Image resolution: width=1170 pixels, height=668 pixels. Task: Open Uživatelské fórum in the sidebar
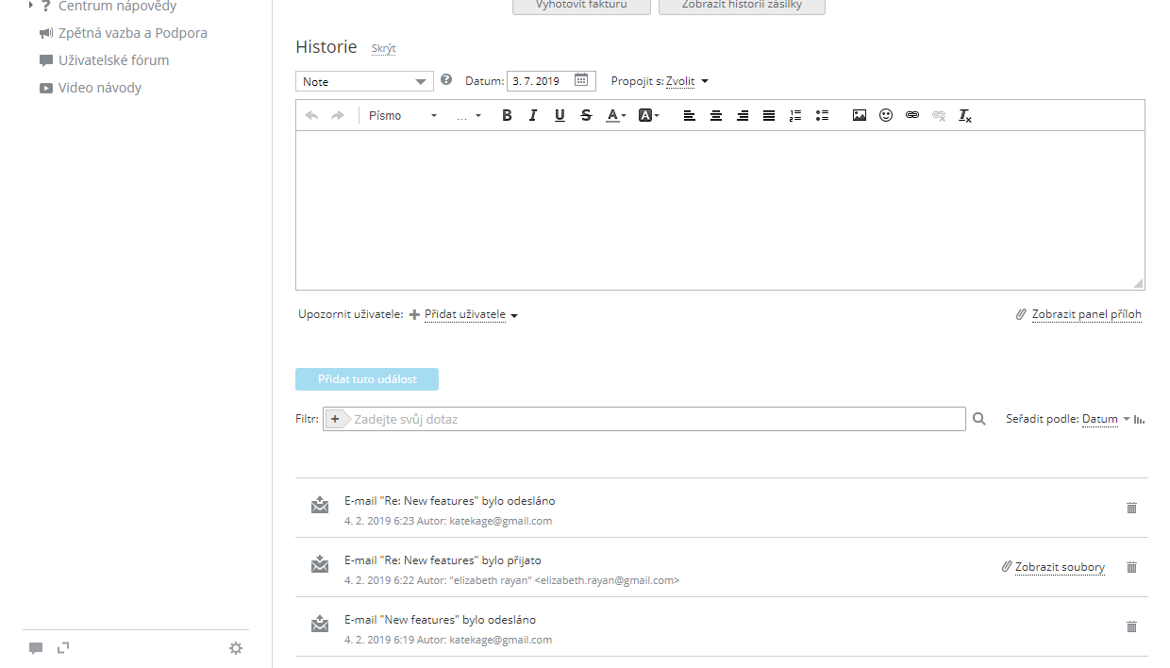click(x=113, y=60)
